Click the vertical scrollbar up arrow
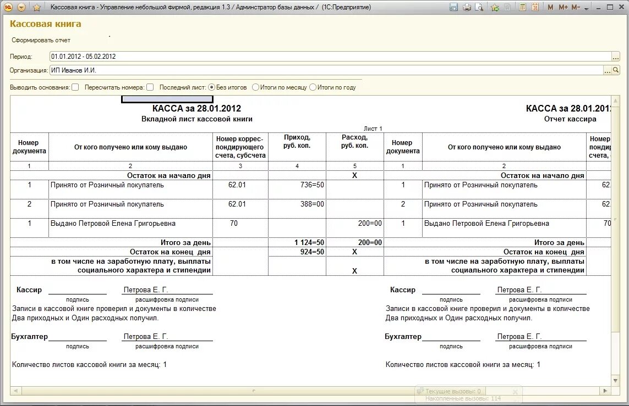629x406 pixels. (x=615, y=100)
